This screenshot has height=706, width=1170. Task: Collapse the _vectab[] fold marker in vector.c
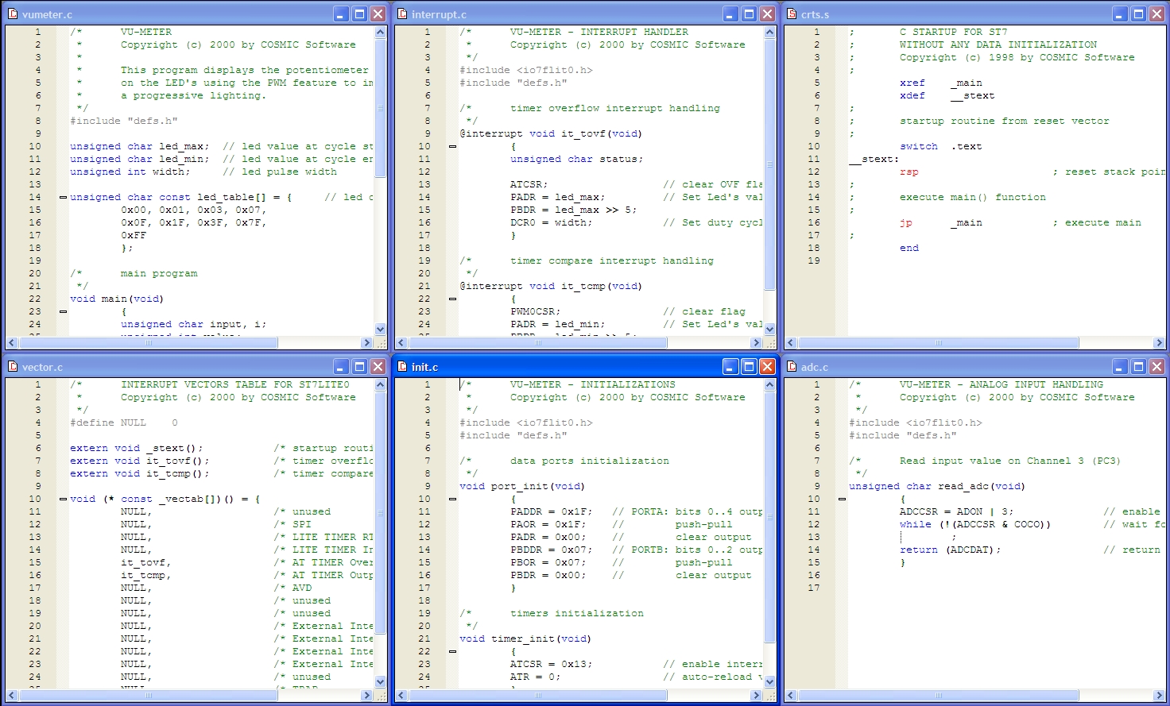[63, 499]
